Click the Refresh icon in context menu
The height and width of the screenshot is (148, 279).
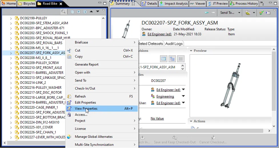tap(69, 96)
